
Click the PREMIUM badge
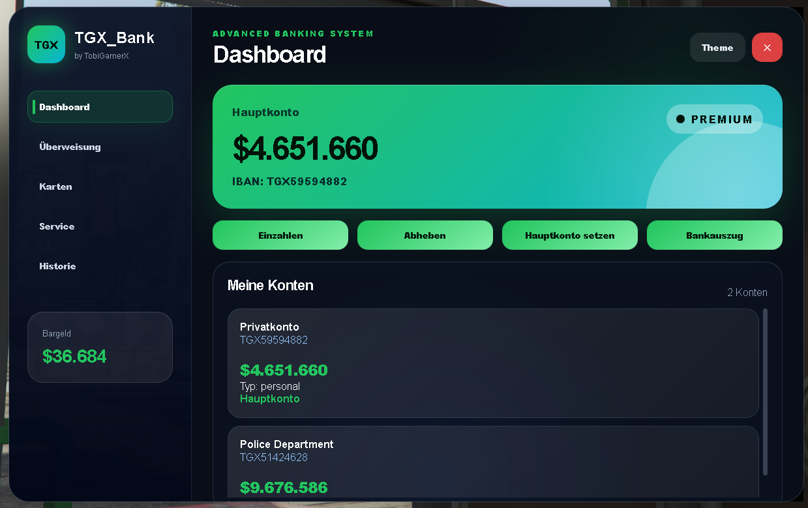715,119
